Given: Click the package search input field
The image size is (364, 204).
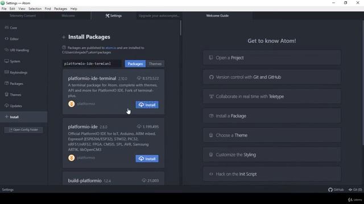Looking at the screenshot, I should pos(92,63).
